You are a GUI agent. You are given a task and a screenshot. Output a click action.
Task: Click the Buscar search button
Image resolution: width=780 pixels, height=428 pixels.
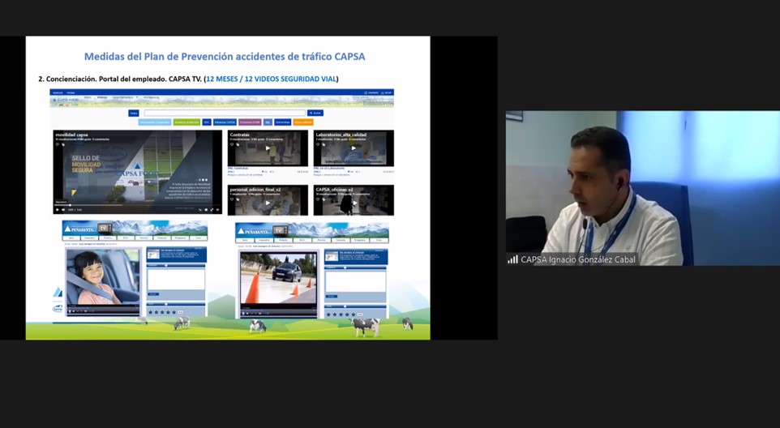pyautogui.click(x=315, y=113)
